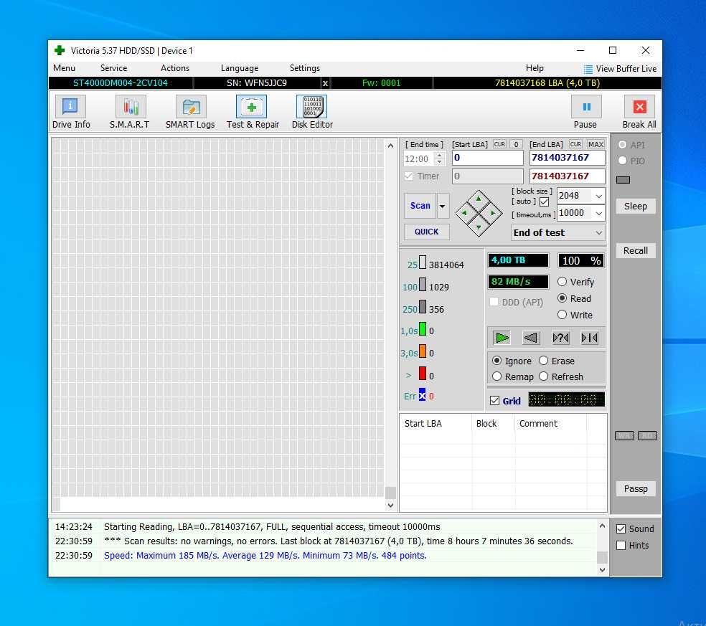The height and width of the screenshot is (626, 706).
Task: Open the End of test dropdown
Action: [x=558, y=232]
